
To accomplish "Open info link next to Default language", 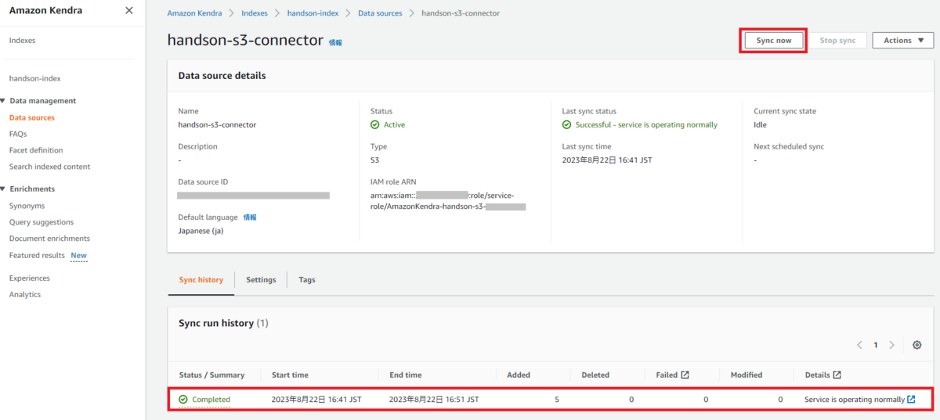I will point(250,217).
